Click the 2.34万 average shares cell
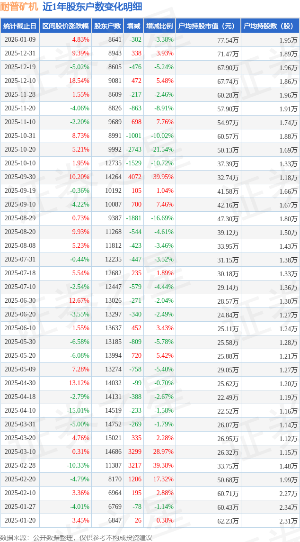The height and width of the screenshot is (542, 300). point(288,507)
